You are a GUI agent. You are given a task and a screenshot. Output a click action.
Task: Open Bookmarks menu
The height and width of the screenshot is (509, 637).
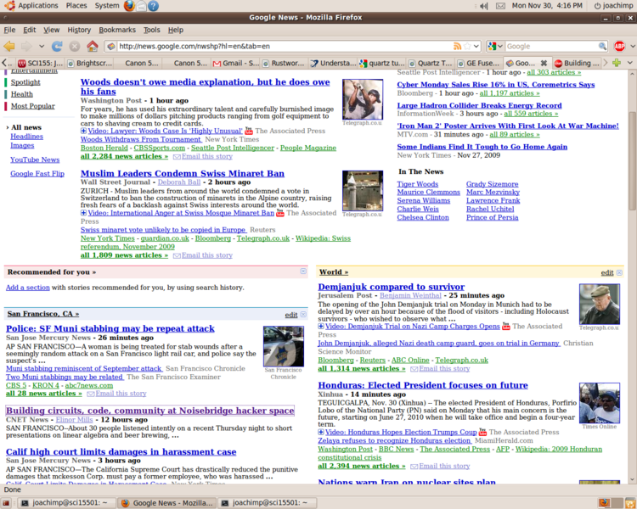coord(117,30)
